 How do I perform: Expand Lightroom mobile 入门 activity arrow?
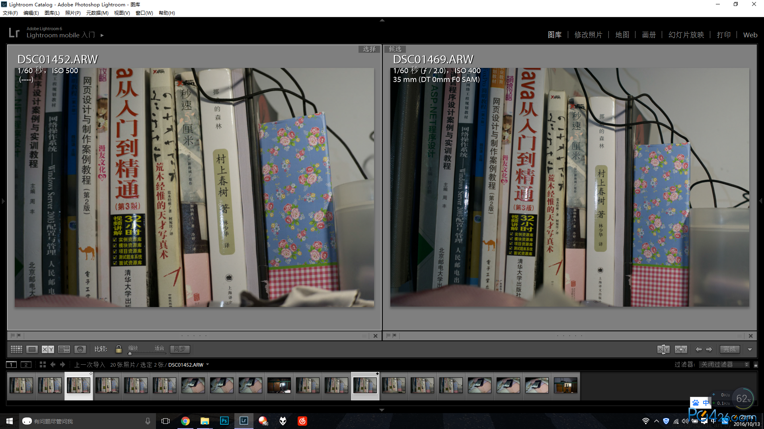102,35
